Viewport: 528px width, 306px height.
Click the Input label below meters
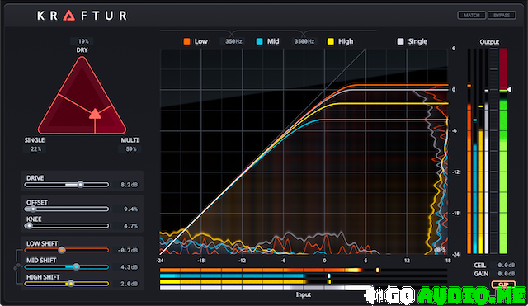(304, 294)
